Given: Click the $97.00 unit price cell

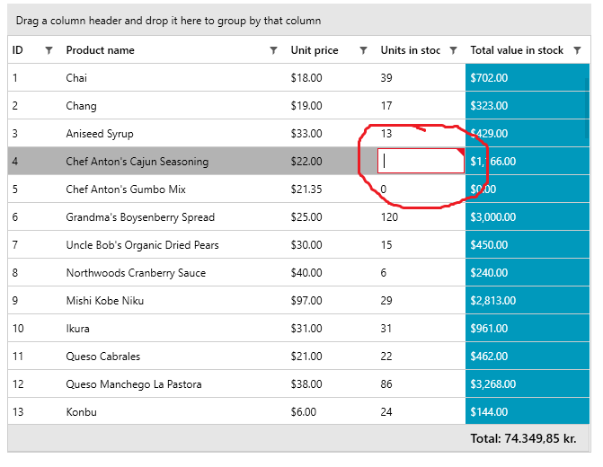Looking at the screenshot, I should [x=306, y=301].
